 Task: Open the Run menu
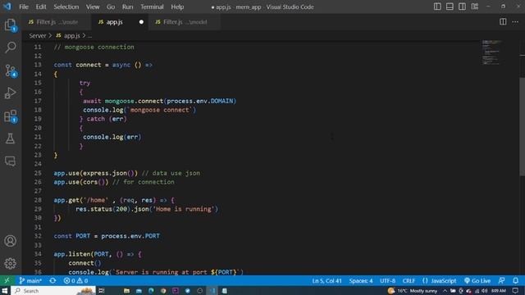click(128, 7)
